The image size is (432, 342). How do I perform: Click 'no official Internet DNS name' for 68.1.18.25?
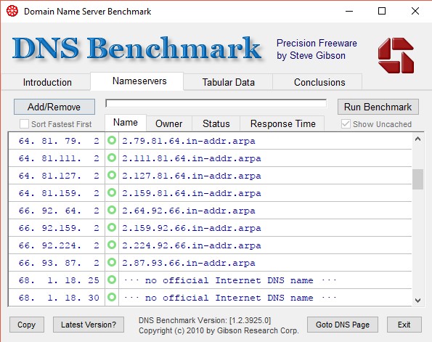point(229,280)
